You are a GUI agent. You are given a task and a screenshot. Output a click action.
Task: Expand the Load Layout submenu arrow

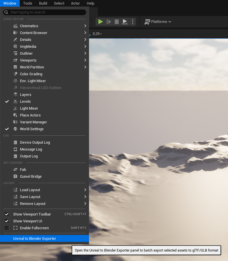click(85, 190)
